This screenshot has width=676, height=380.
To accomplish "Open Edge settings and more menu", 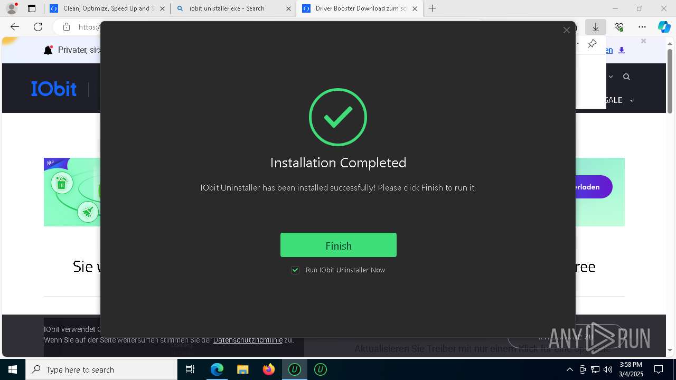I will pyautogui.click(x=642, y=27).
